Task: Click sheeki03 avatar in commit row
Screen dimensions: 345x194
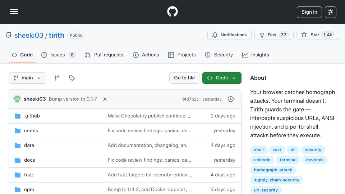Action: click(x=17, y=99)
